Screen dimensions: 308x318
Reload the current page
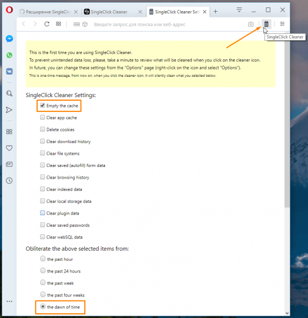click(x=47, y=24)
